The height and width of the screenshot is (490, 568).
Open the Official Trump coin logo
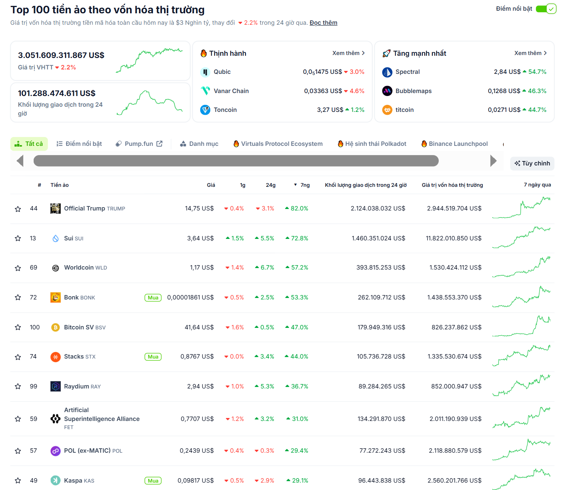[x=55, y=209]
